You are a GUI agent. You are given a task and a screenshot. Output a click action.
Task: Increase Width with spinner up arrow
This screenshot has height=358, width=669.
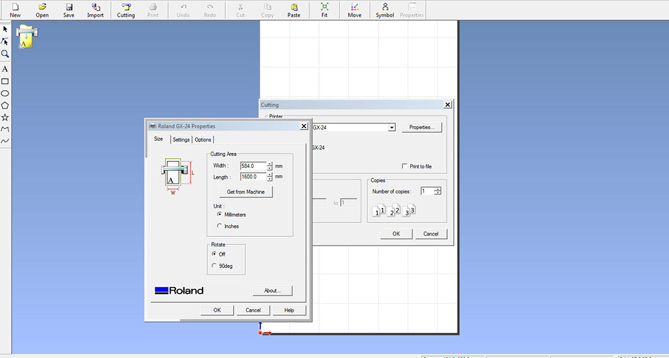270,164
